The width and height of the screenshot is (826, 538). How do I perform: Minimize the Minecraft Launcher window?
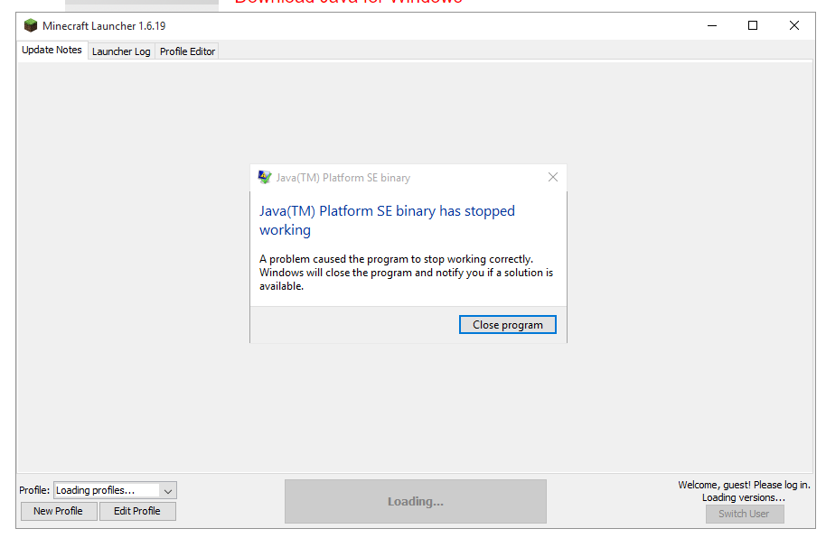712,25
